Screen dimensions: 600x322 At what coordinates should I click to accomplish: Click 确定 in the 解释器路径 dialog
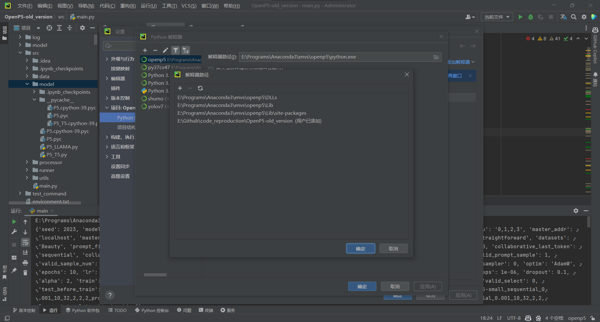[x=360, y=249]
